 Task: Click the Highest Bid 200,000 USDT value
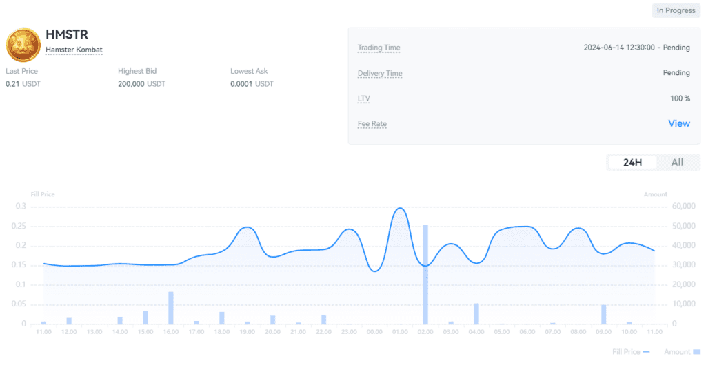pyautogui.click(x=141, y=84)
